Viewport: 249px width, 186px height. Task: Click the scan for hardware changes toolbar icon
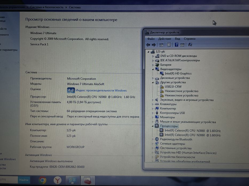click(x=190, y=45)
